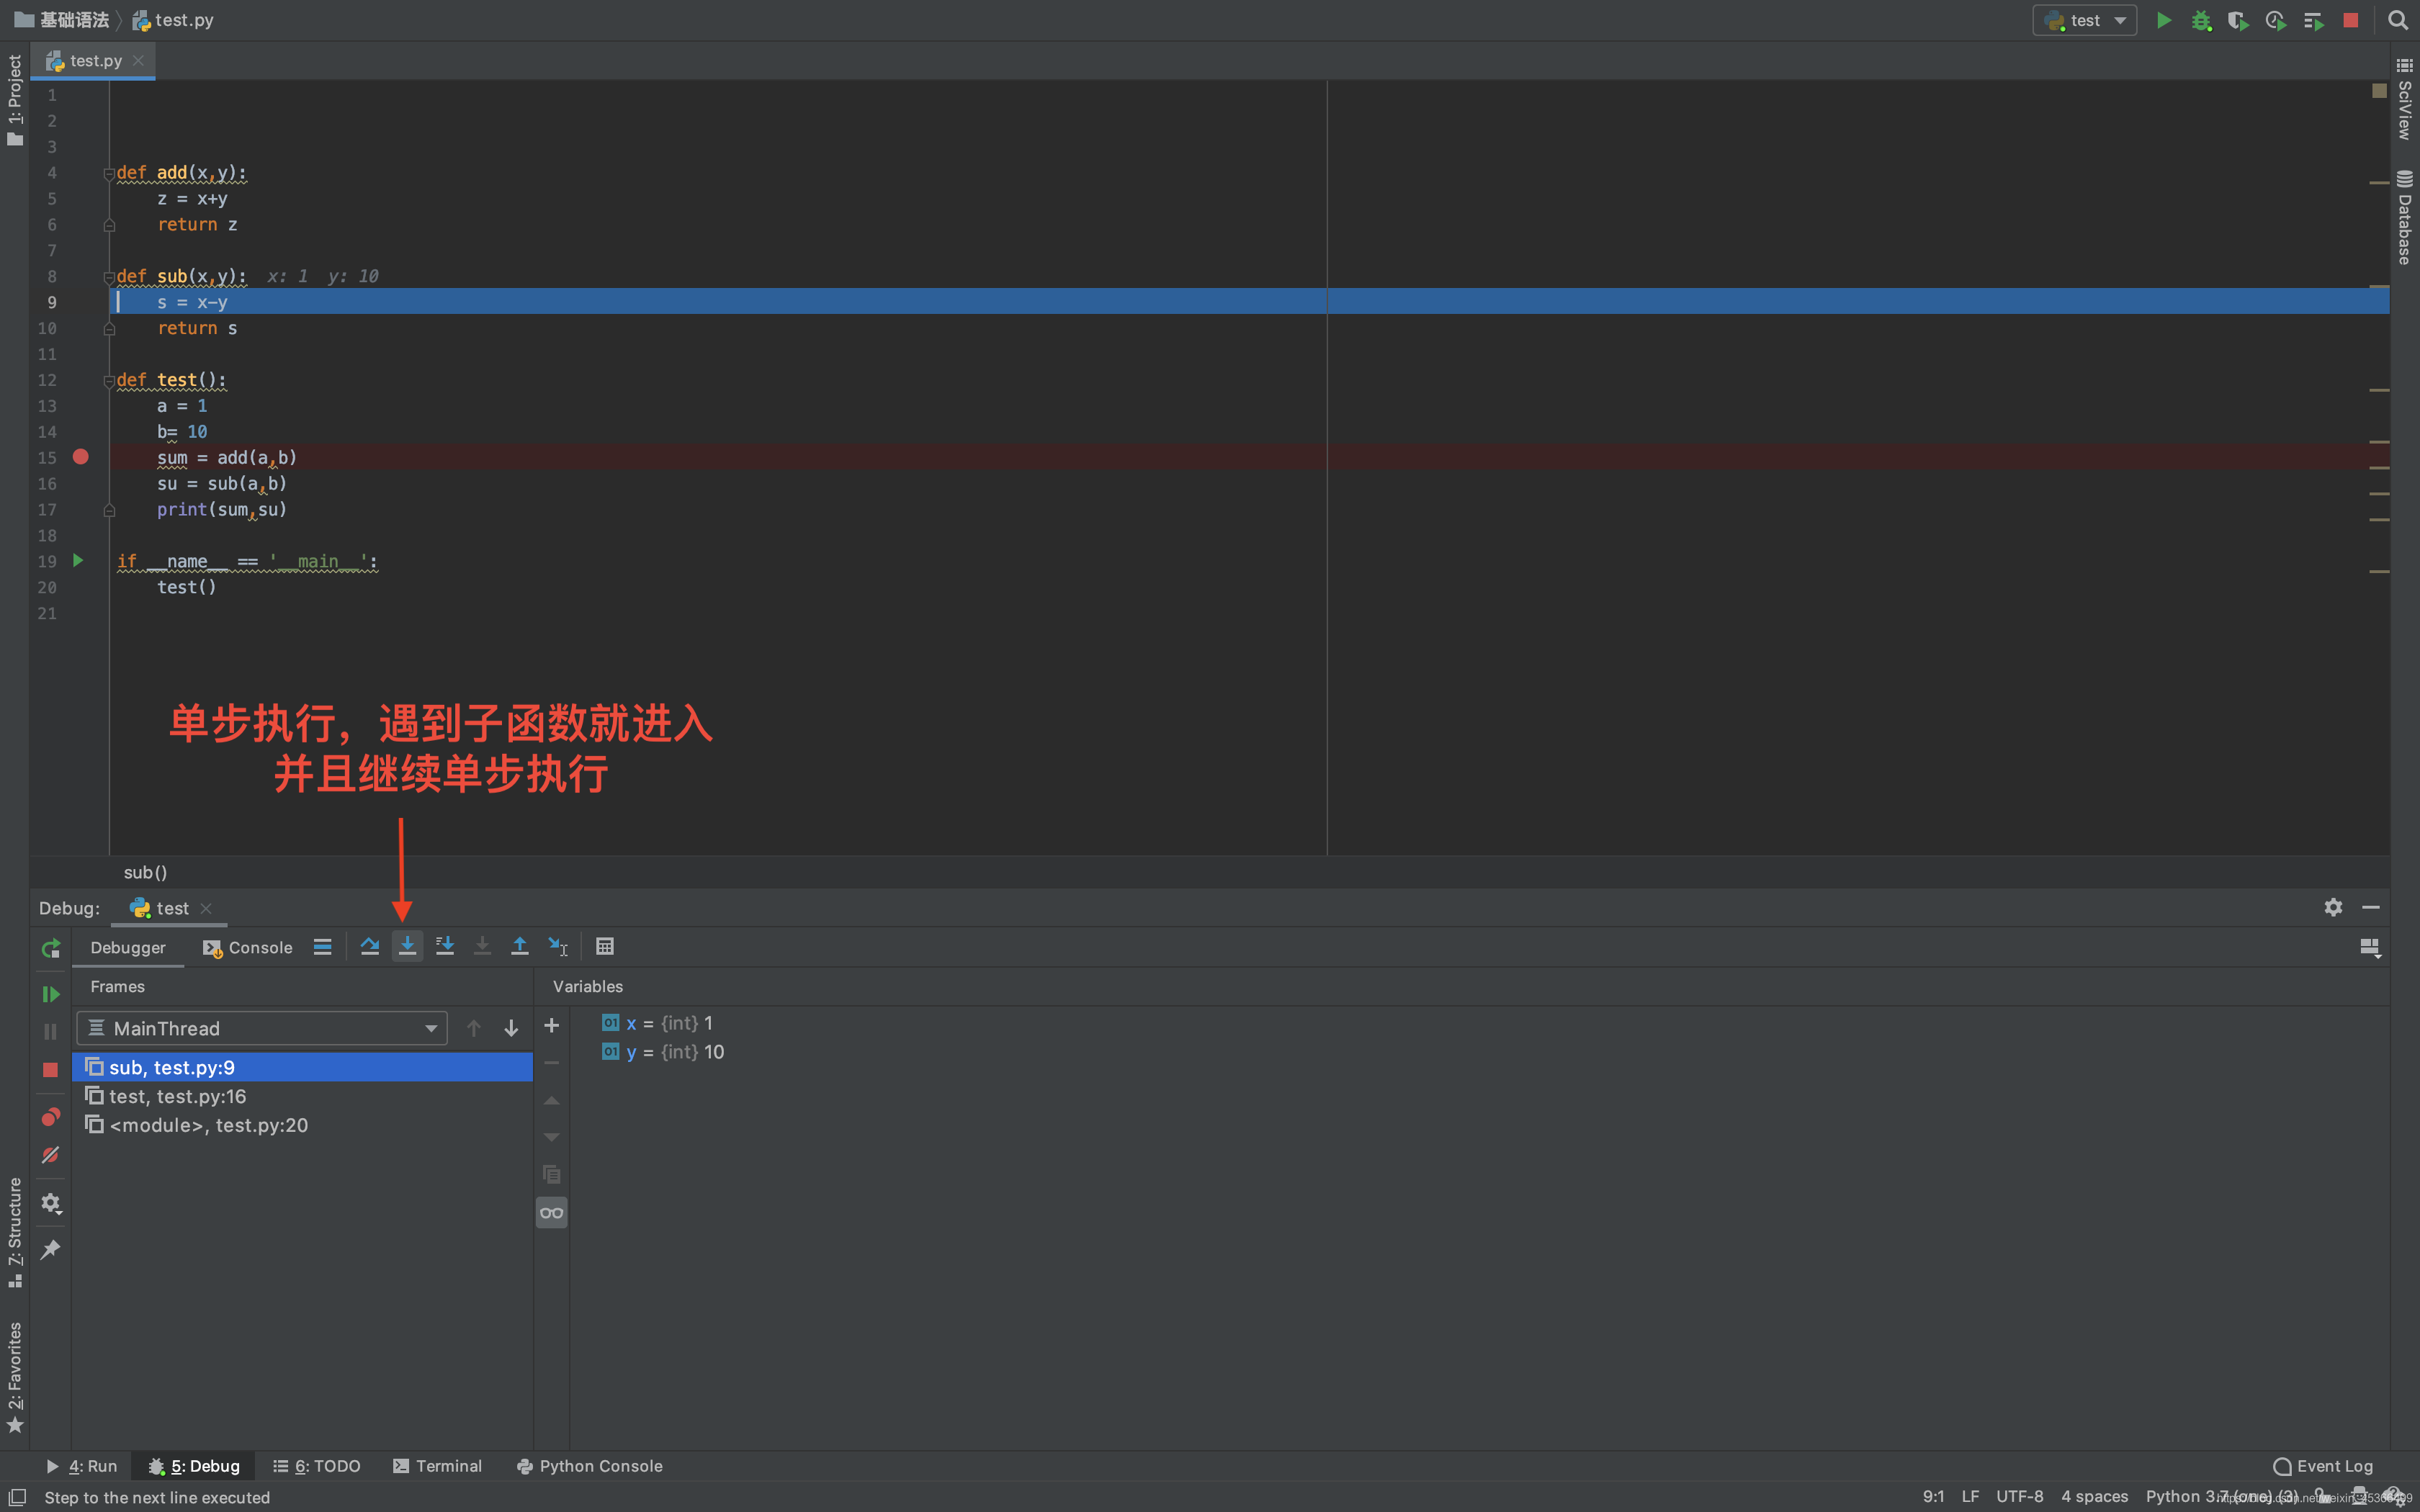Toggle Mute Breakpoints

[50, 1154]
